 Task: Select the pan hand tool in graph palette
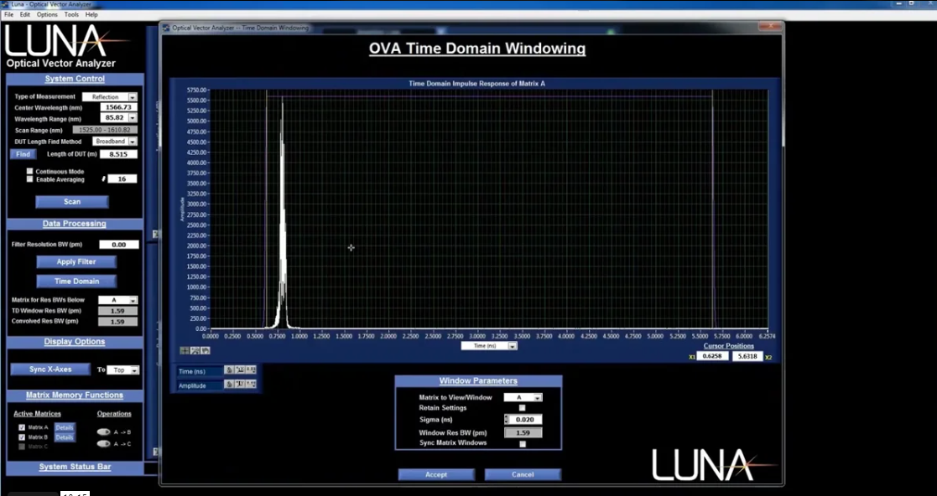206,350
